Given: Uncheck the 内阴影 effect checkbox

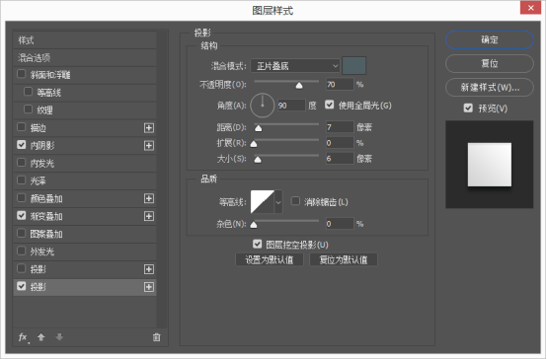Looking at the screenshot, I should click(x=22, y=145).
